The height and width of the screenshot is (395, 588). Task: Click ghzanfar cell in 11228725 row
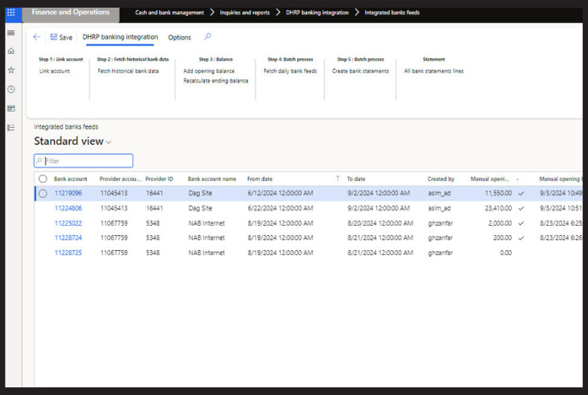tap(441, 253)
